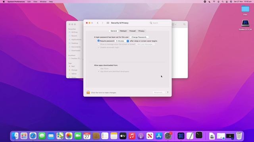Select the App Store radio option
The image size is (254, 142).
tap(99, 69)
